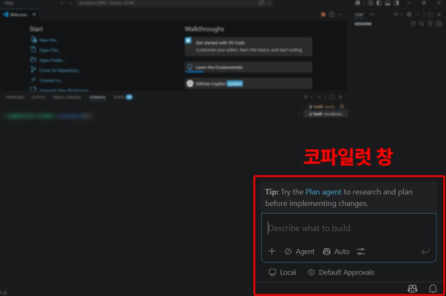Expand title bar chat dropdown arrow
This screenshot has width=446, height=296.
[269, 3]
